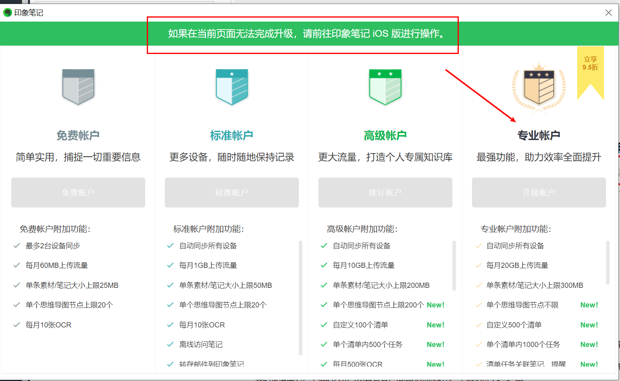Click the New! label beside 单个思维导图节点上限200个
This screenshot has height=381, width=620.
(x=435, y=305)
